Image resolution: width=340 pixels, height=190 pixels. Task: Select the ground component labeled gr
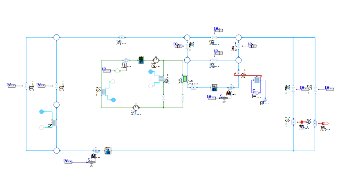pos(265,99)
